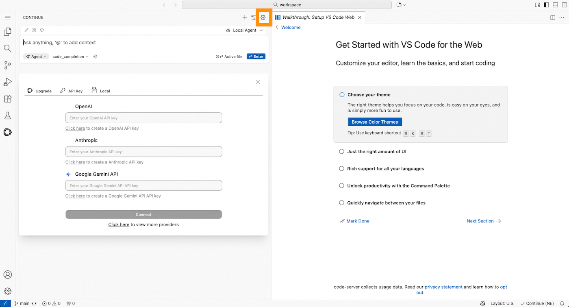Open the Run and Debug panel
The height and width of the screenshot is (307, 569).
pos(7,82)
